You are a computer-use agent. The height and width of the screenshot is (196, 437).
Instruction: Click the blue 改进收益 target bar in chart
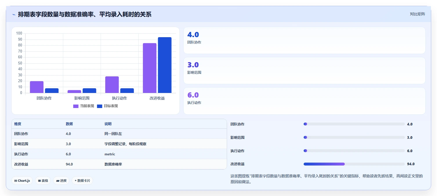click(165, 65)
